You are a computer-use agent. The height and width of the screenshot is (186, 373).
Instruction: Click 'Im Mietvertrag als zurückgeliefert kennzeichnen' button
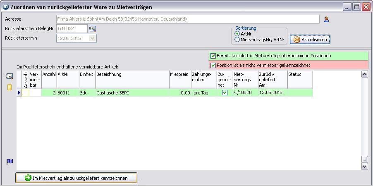pos(76,178)
